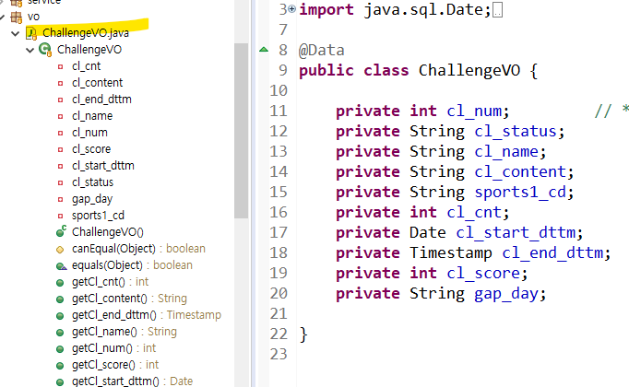Click the cl_num private field icon
Screen dimensions: 629x387
tap(60, 133)
